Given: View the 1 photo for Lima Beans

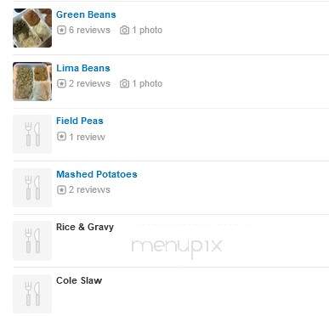Looking at the screenshot, I should coord(147,83).
